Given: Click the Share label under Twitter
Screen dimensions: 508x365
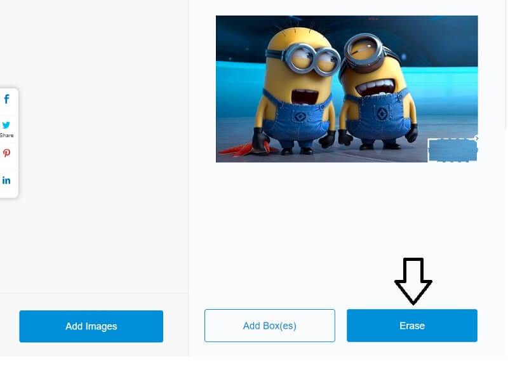Looking at the screenshot, I should [x=6, y=135].
